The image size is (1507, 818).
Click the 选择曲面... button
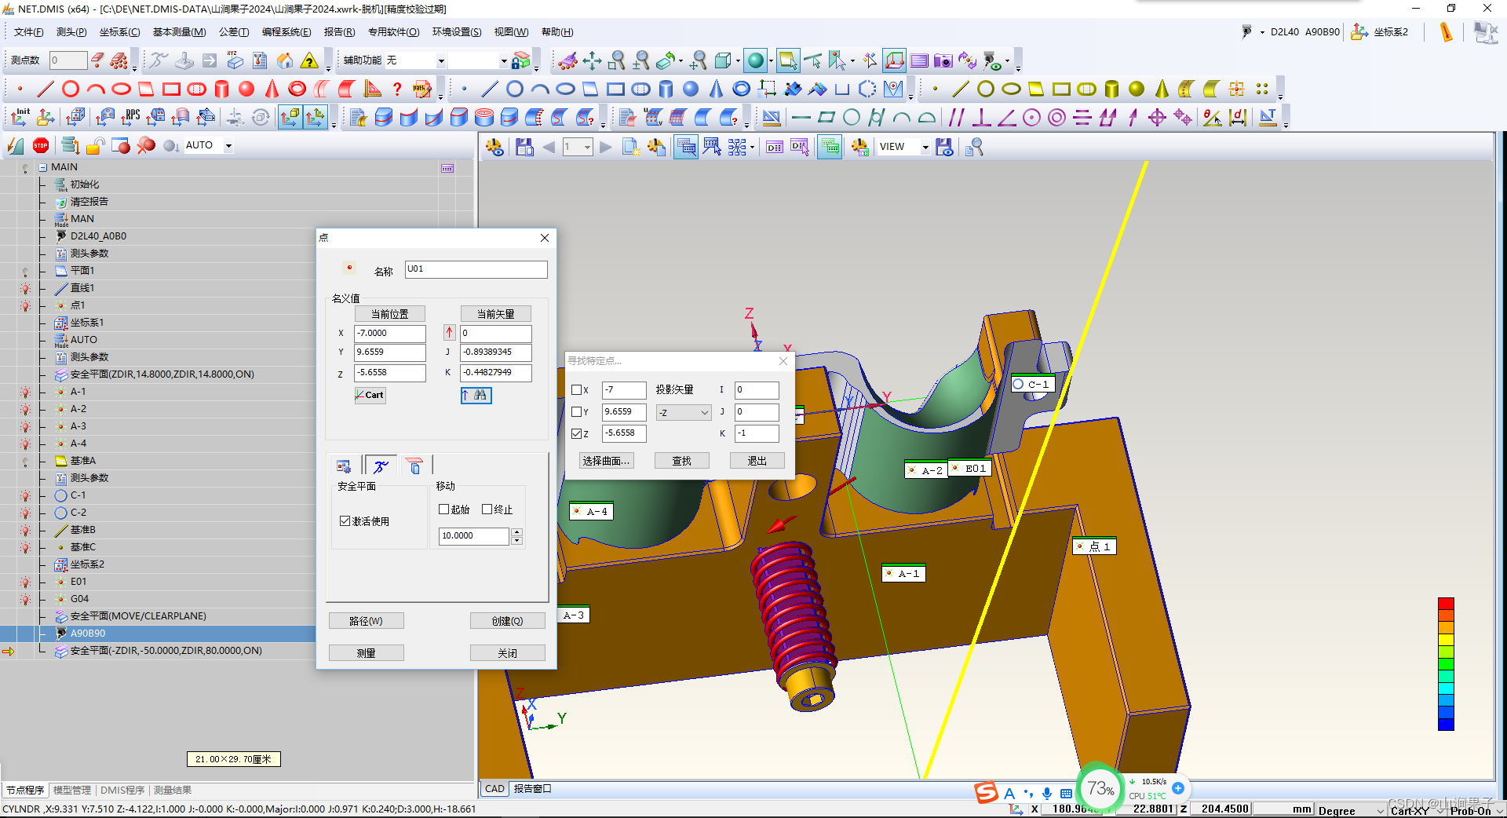tap(606, 461)
